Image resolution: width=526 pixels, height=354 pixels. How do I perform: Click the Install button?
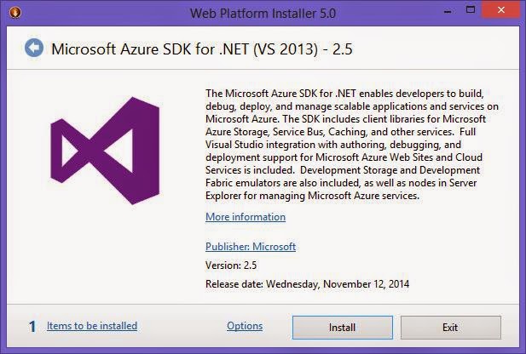coord(343,328)
